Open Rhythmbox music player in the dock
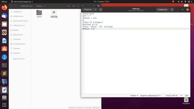 [x=4, y=32]
